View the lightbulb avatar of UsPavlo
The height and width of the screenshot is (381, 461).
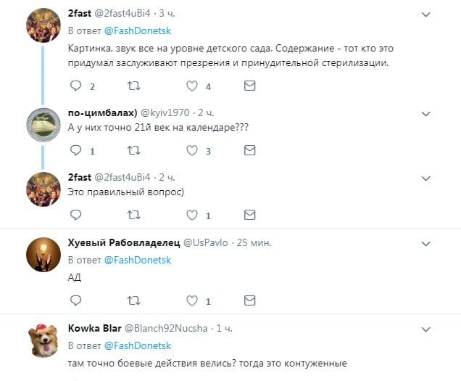point(43,255)
